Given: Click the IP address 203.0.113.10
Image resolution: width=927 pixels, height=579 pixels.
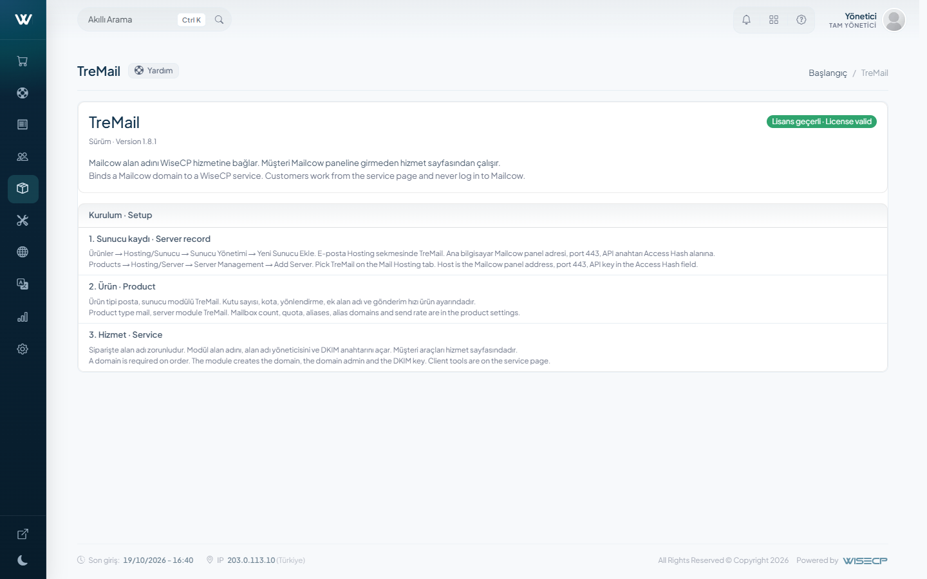Looking at the screenshot, I should [251, 560].
